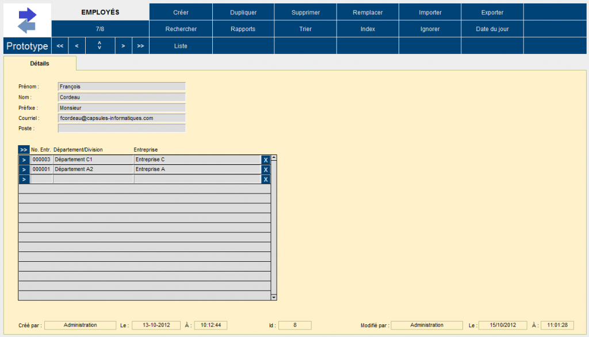Go to previous record with < button
The image size is (589, 337).
(77, 46)
